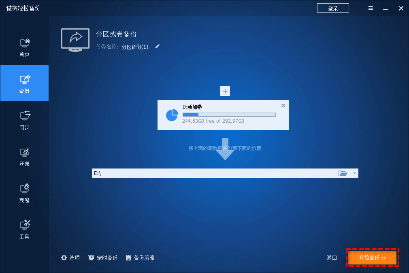Open the 还原 restore section

click(x=25, y=156)
